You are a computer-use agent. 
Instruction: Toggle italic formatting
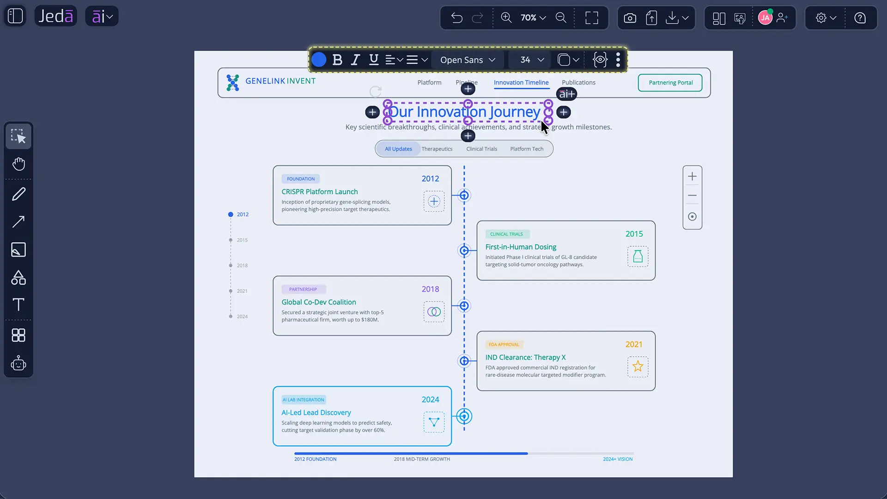(x=355, y=60)
